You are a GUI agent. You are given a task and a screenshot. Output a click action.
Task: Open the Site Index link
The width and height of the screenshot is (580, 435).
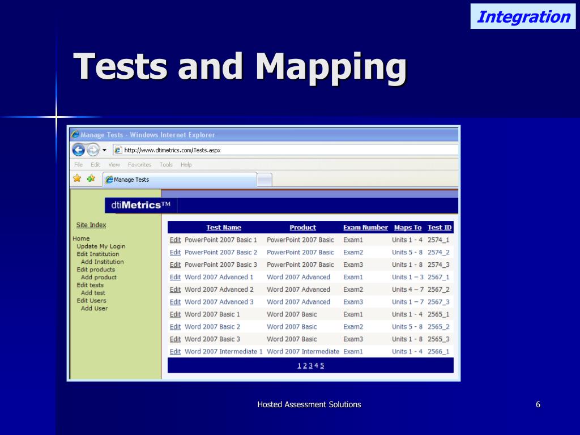(91, 225)
